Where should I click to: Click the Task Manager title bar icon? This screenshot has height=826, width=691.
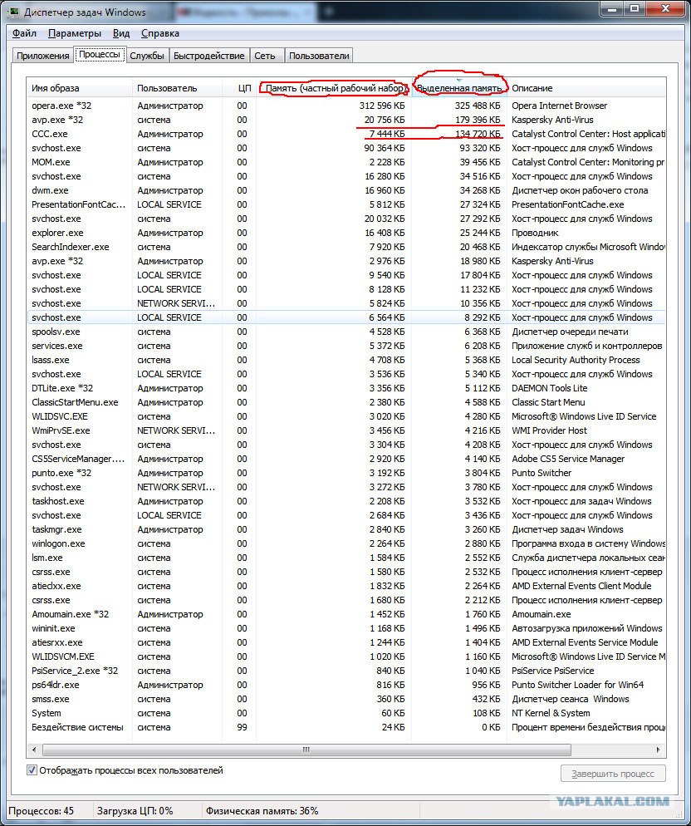coord(13,12)
